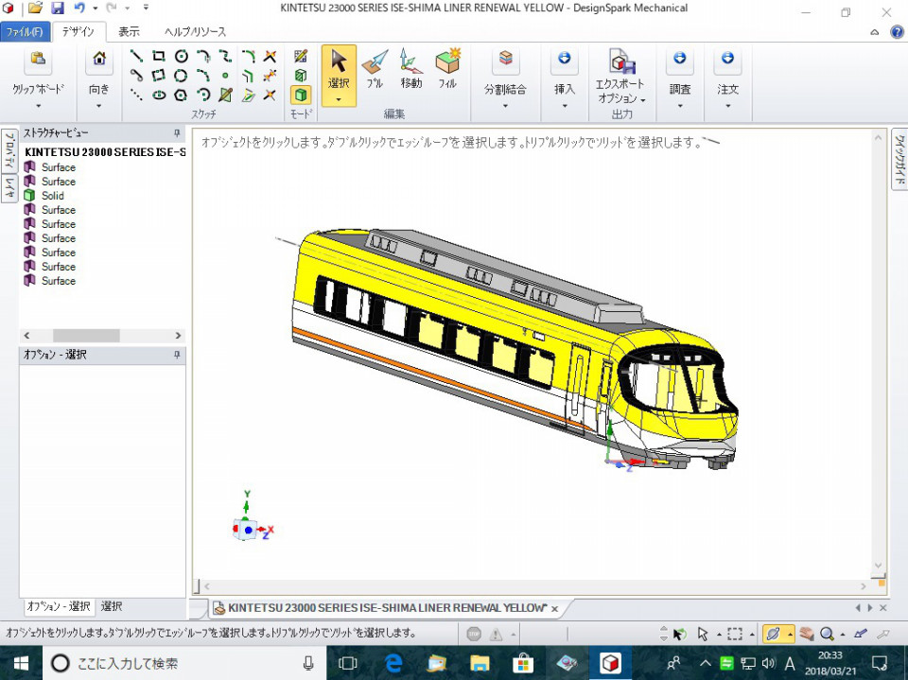This screenshot has width=908, height=680.
Task: Click the Windows Start button
Action: pos(21,663)
